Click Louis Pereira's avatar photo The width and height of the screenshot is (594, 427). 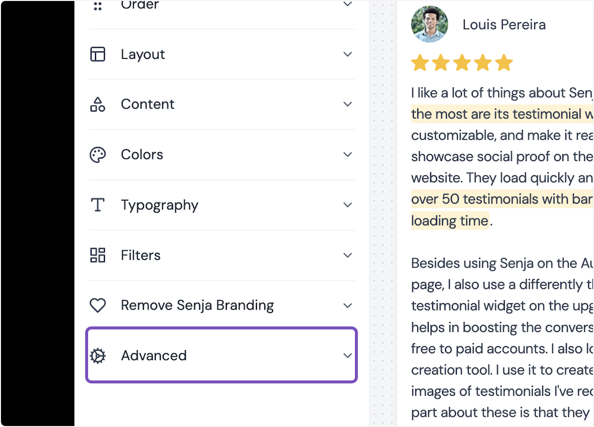point(429,24)
